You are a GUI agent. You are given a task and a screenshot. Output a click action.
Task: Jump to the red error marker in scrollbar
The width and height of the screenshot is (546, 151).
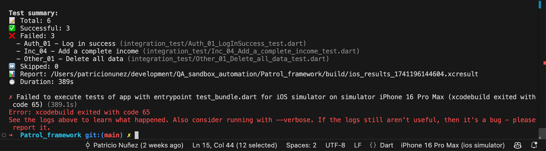click(x=544, y=63)
